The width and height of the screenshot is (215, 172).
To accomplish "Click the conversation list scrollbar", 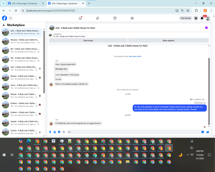I will coord(44,61).
